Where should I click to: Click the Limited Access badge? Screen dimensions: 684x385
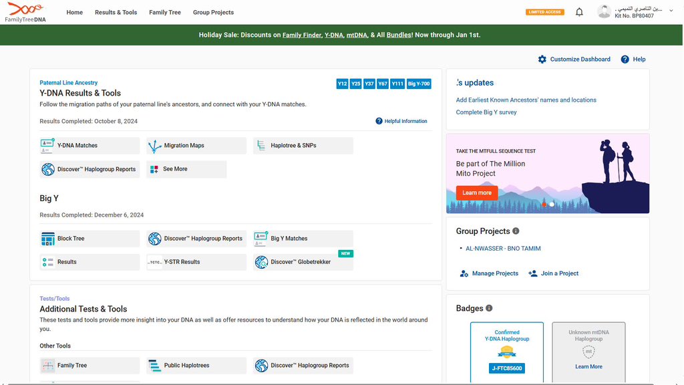coord(545,12)
